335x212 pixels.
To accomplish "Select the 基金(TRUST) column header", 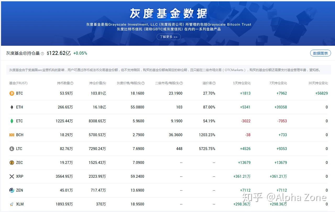I will point(18,83).
